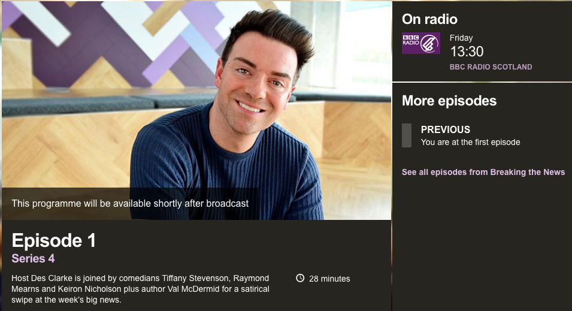Click the 28 minutes duration text
Viewport: 572px width, 311px height.
tap(329, 279)
